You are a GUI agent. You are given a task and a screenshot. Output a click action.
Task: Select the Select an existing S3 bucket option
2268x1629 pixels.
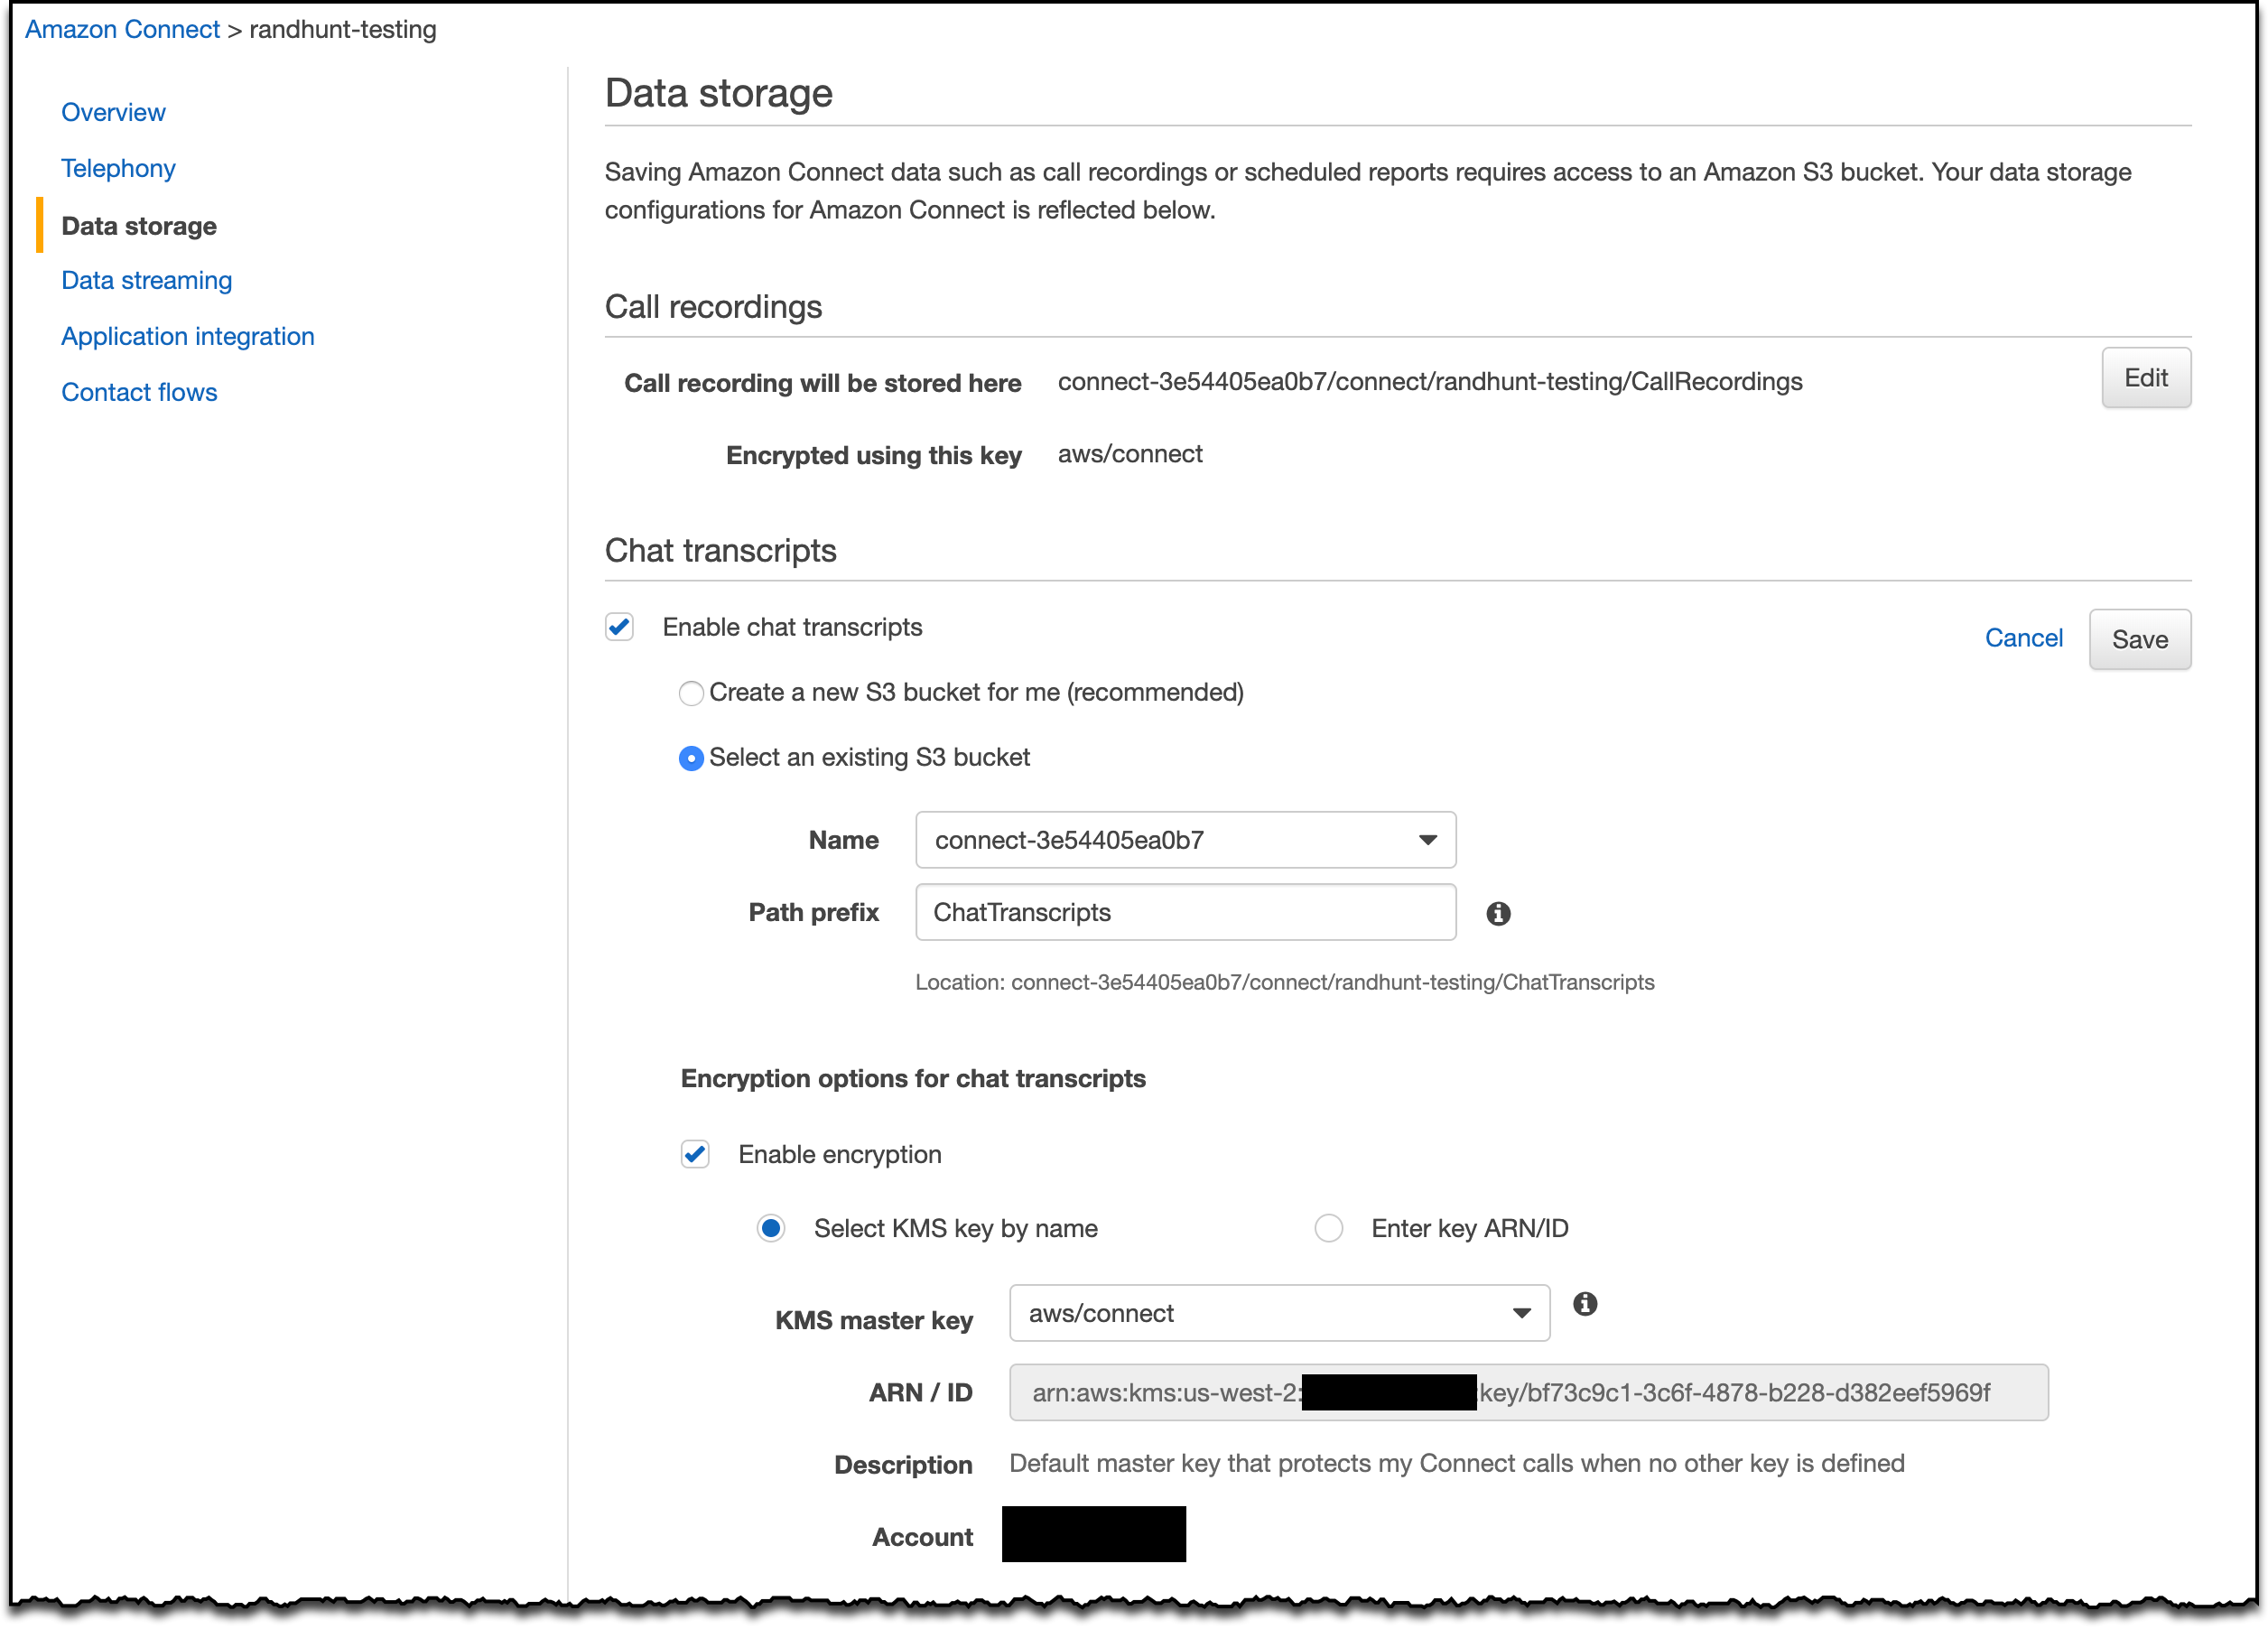692,758
